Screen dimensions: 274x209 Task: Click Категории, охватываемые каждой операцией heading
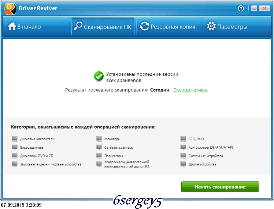click(x=83, y=127)
